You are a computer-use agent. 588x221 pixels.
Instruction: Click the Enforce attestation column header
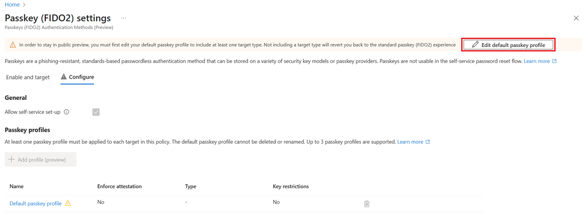pos(119,186)
